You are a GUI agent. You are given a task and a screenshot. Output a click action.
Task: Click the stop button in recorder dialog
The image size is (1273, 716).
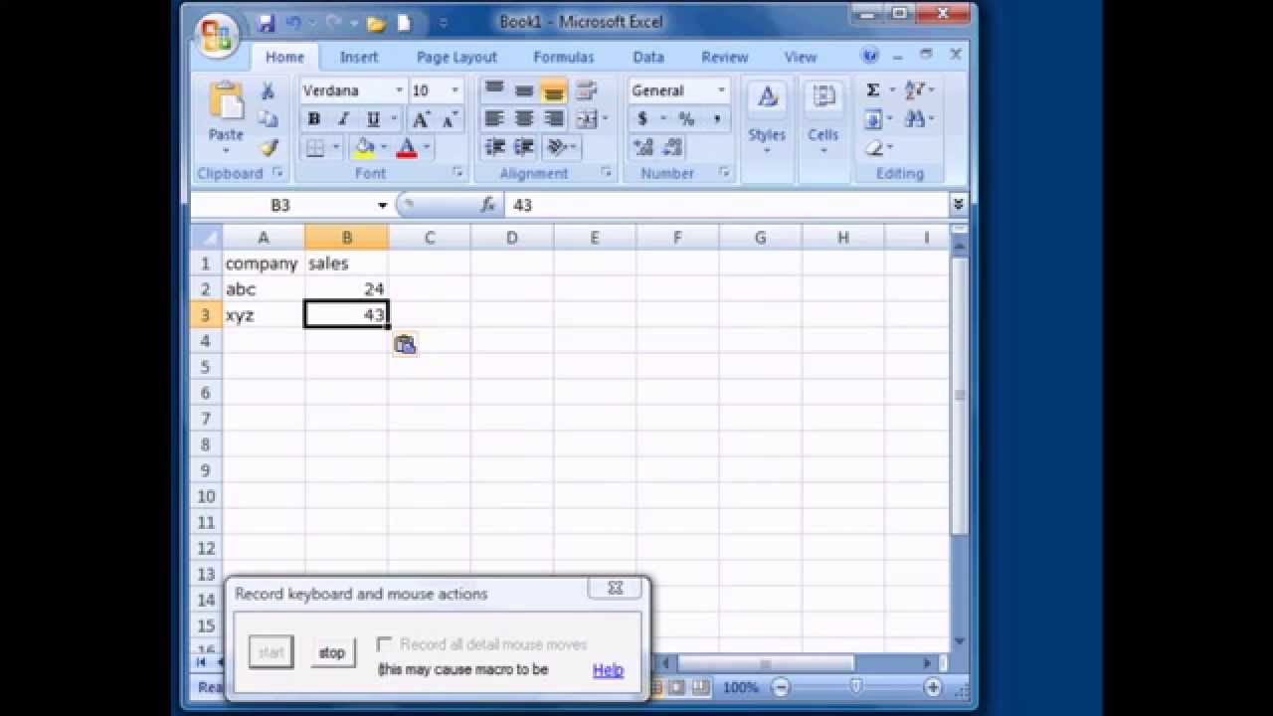tap(332, 652)
